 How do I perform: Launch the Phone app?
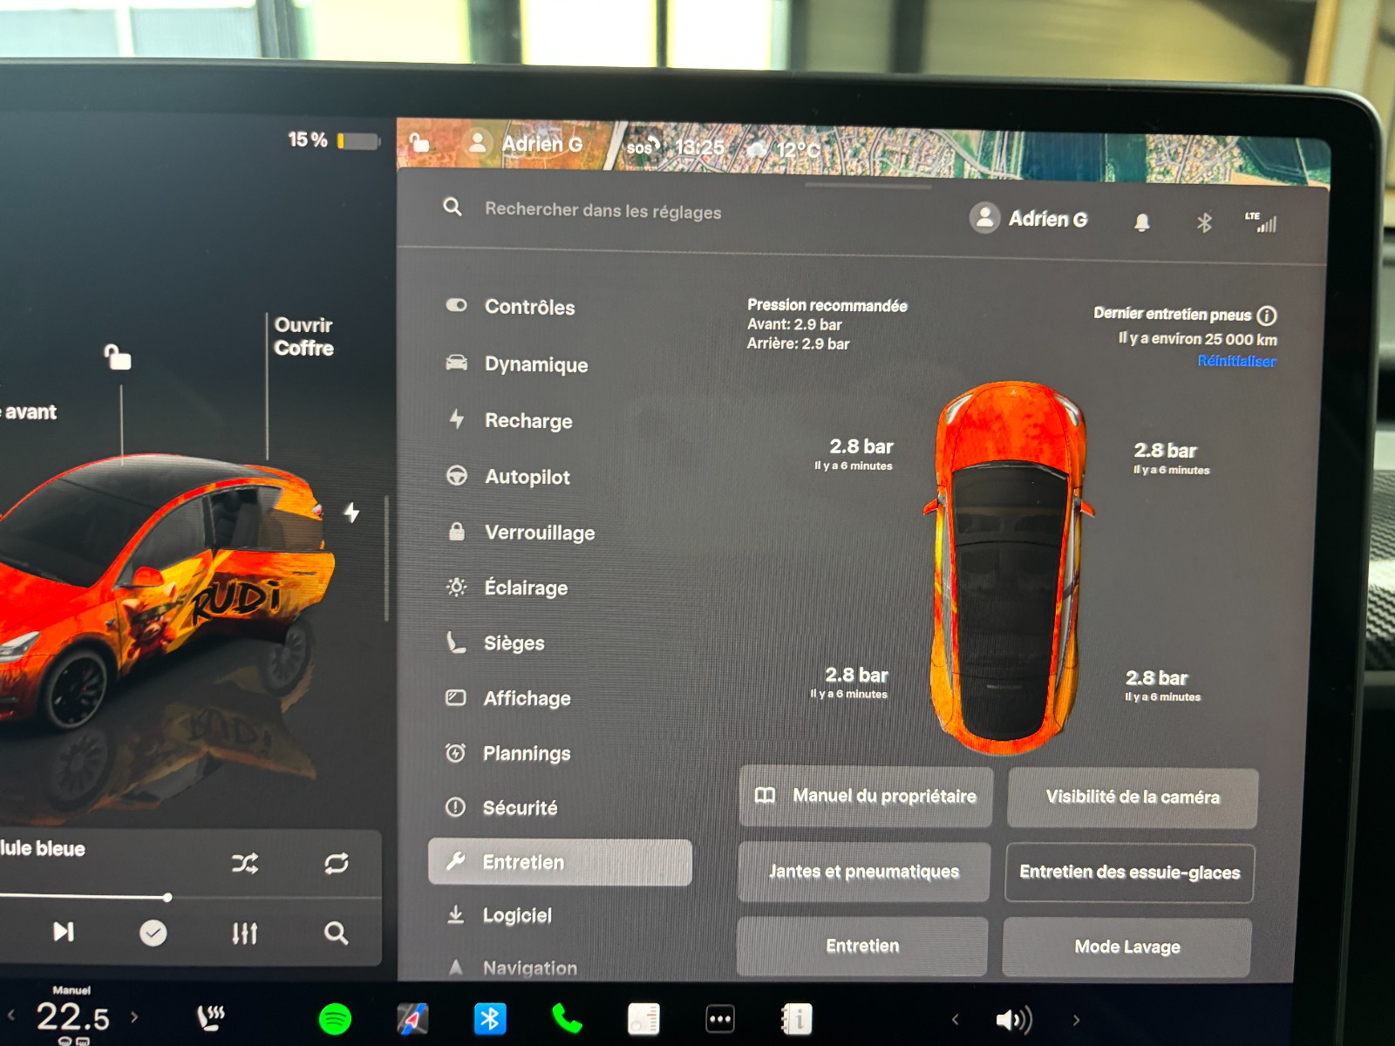pos(567,1018)
